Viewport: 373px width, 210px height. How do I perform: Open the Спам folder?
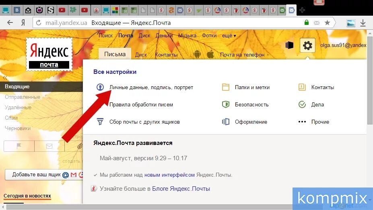[x=11, y=118]
